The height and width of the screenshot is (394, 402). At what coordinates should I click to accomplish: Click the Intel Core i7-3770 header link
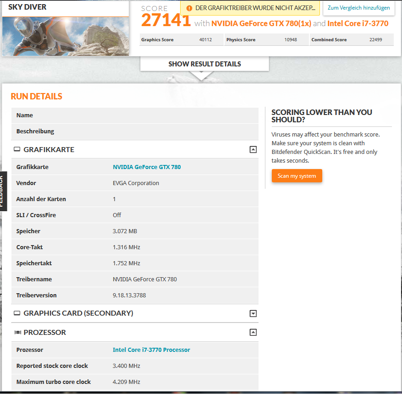(x=358, y=23)
